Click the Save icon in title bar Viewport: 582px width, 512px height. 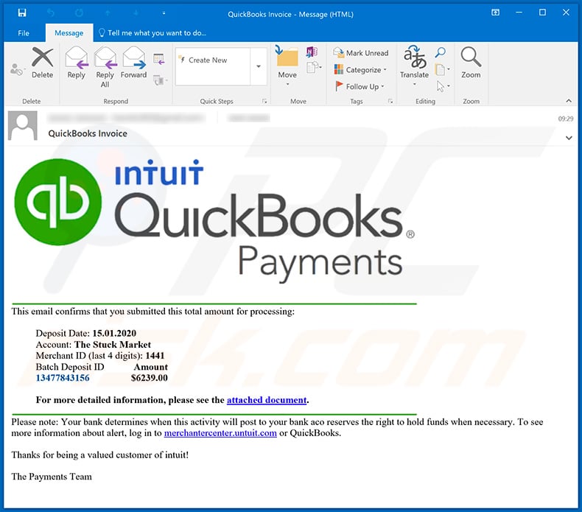point(22,13)
